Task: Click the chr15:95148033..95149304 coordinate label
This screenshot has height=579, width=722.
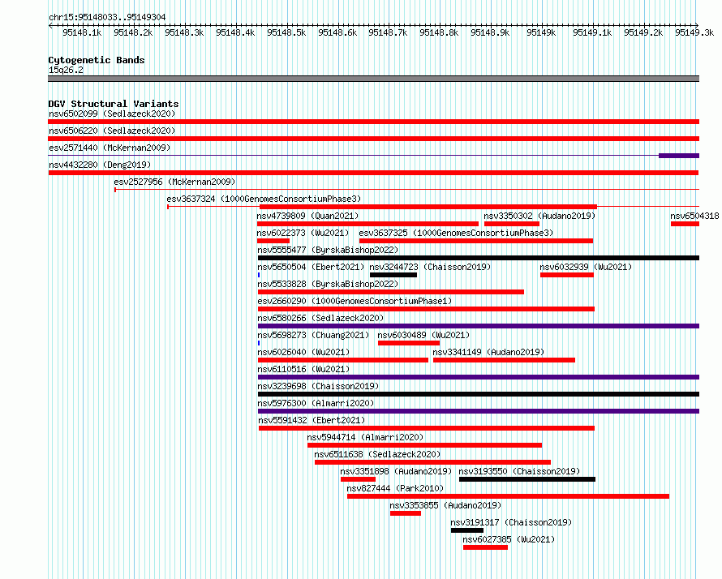Action: [x=107, y=17]
